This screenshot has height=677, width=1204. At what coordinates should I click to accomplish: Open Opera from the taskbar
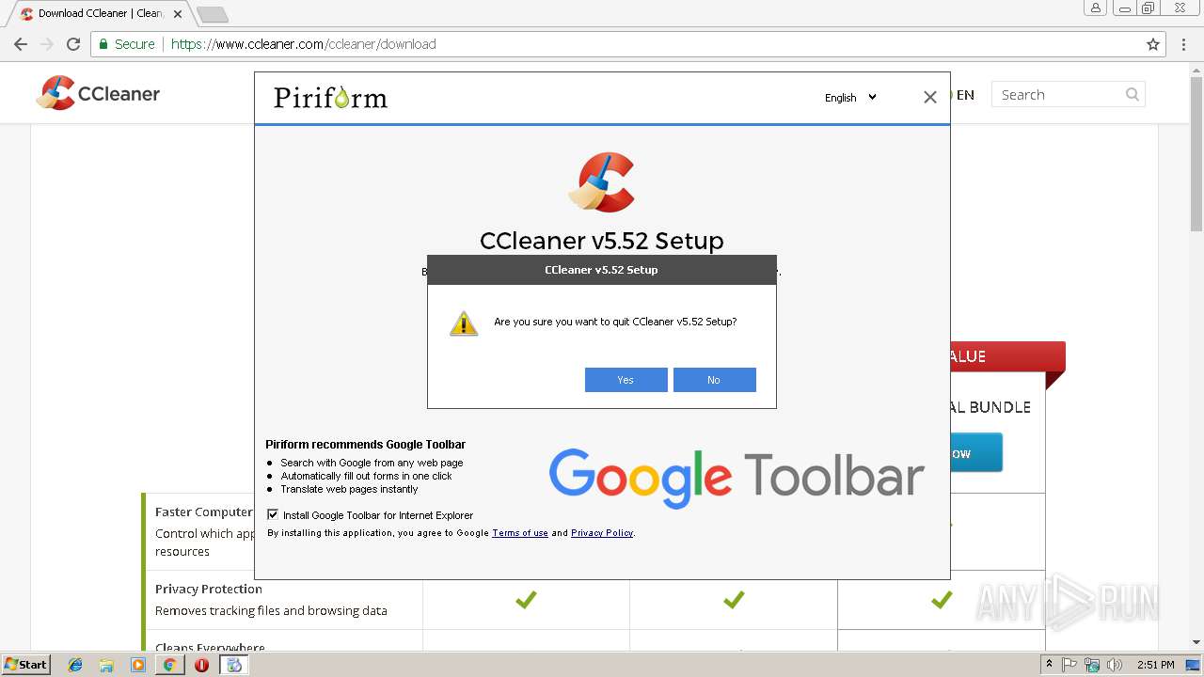coord(201,665)
